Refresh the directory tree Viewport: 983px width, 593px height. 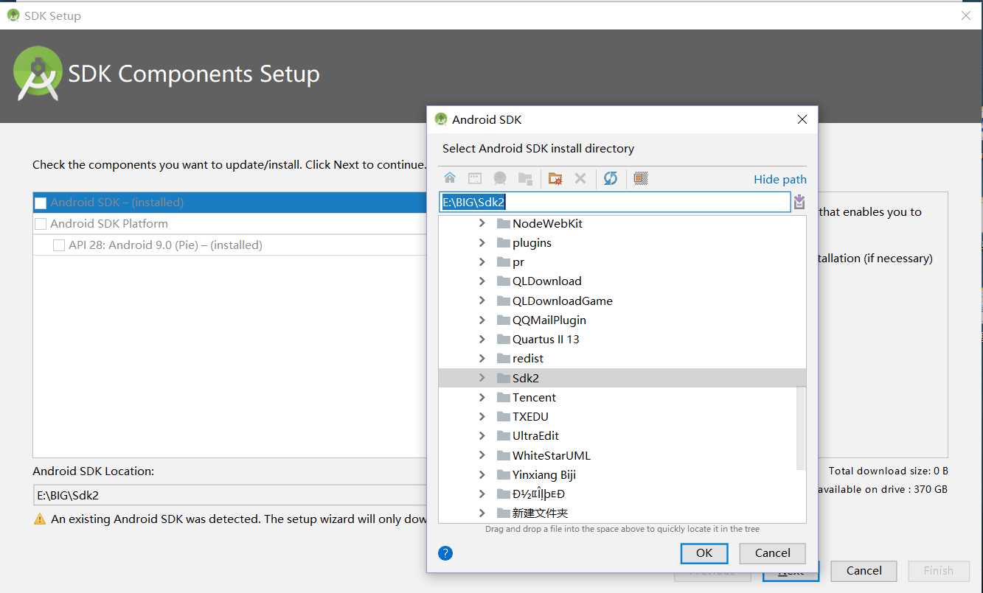(x=611, y=178)
